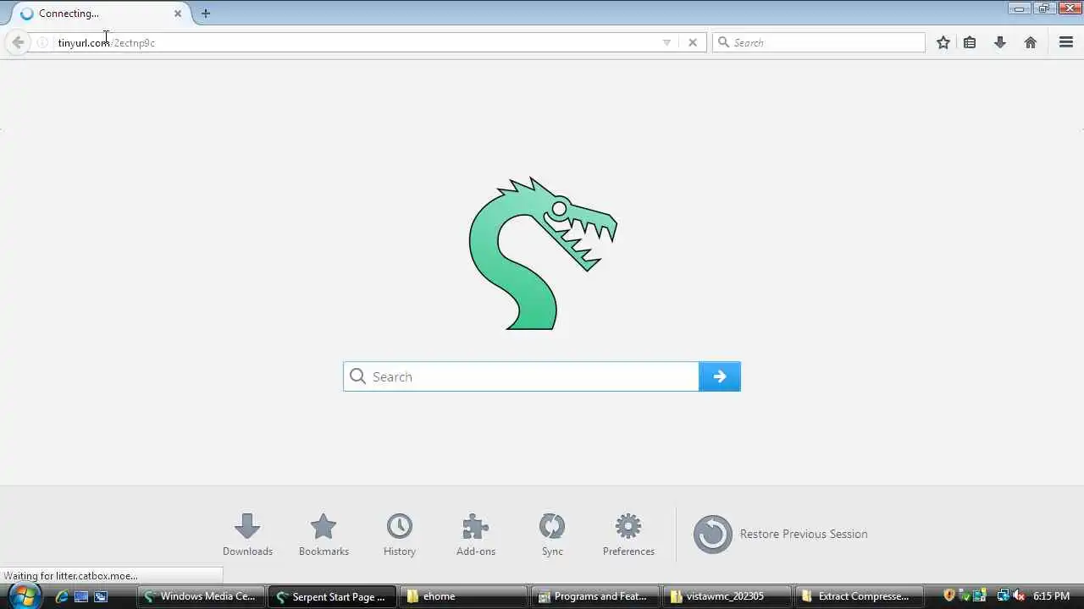Open the site identity info icon
1084x609 pixels.
(42, 42)
